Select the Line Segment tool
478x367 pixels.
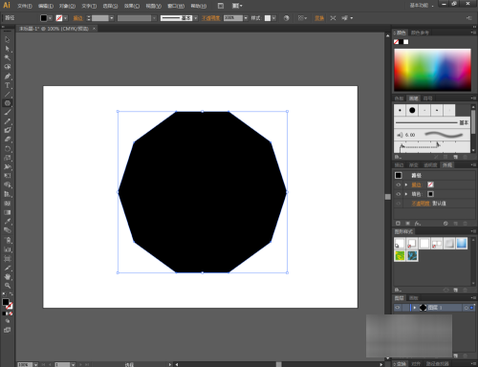(x=8, y=94)
